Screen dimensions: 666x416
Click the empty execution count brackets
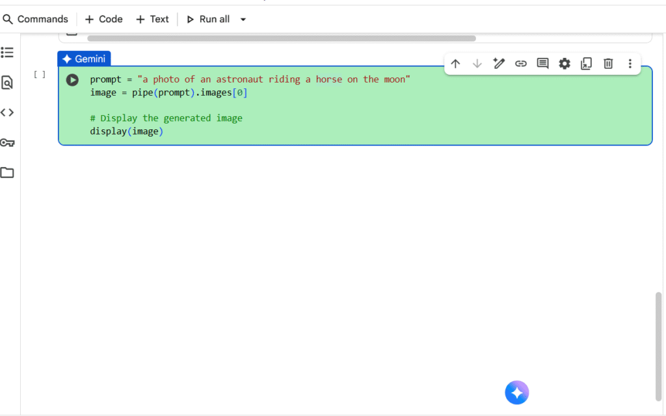[40, 75]
